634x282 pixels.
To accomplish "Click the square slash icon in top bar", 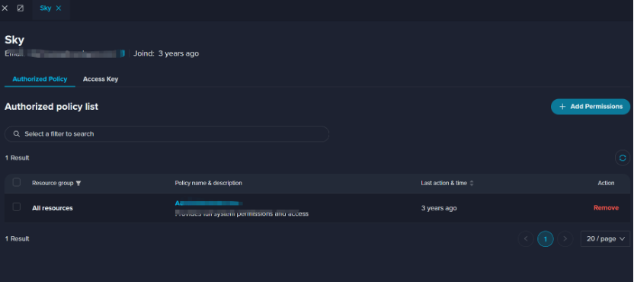I will (x=21, y=8).
